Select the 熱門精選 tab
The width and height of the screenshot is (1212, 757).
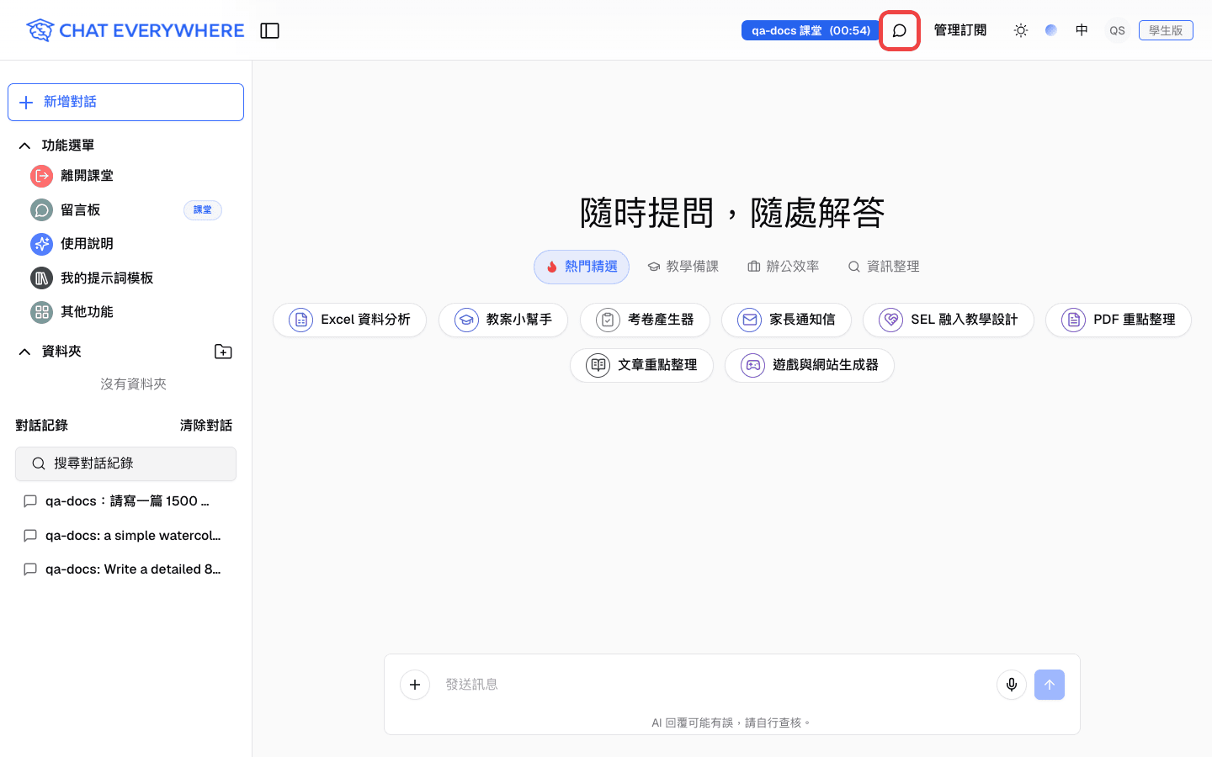(582, 267)
